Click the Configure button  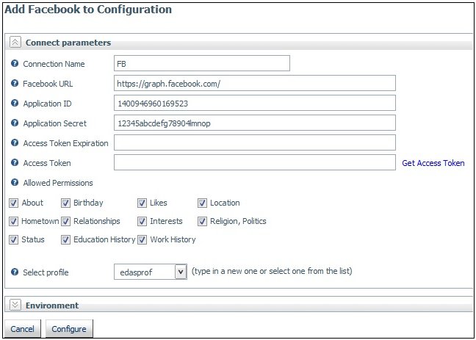69,329
